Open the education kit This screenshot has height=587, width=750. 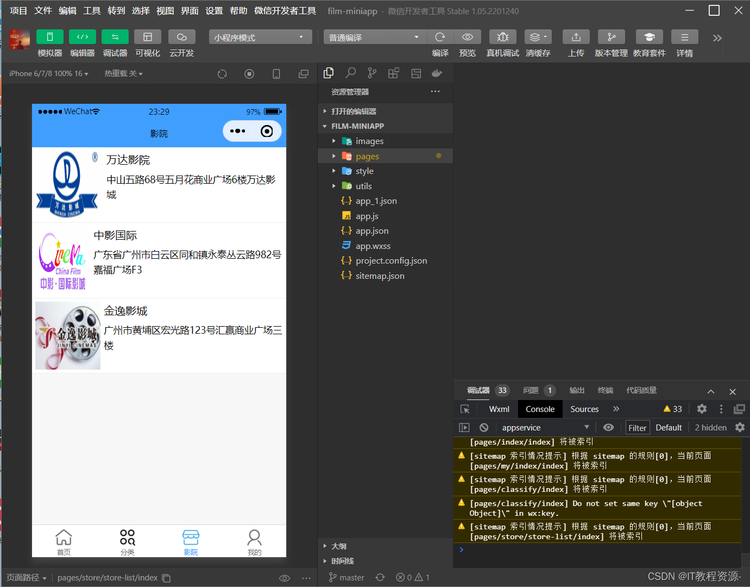coord(650,37)
